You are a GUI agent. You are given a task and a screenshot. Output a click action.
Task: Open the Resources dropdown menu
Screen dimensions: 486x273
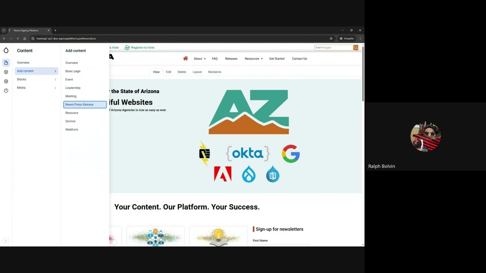(254, 58)
